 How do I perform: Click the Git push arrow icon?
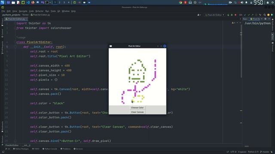pyautogui.click(x=252, y=15)
